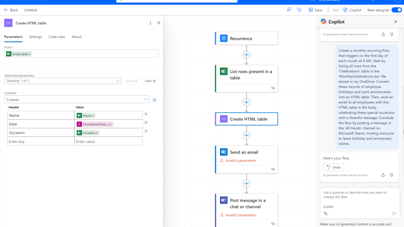Switch to the Settings tab

(x=35, y=37)
